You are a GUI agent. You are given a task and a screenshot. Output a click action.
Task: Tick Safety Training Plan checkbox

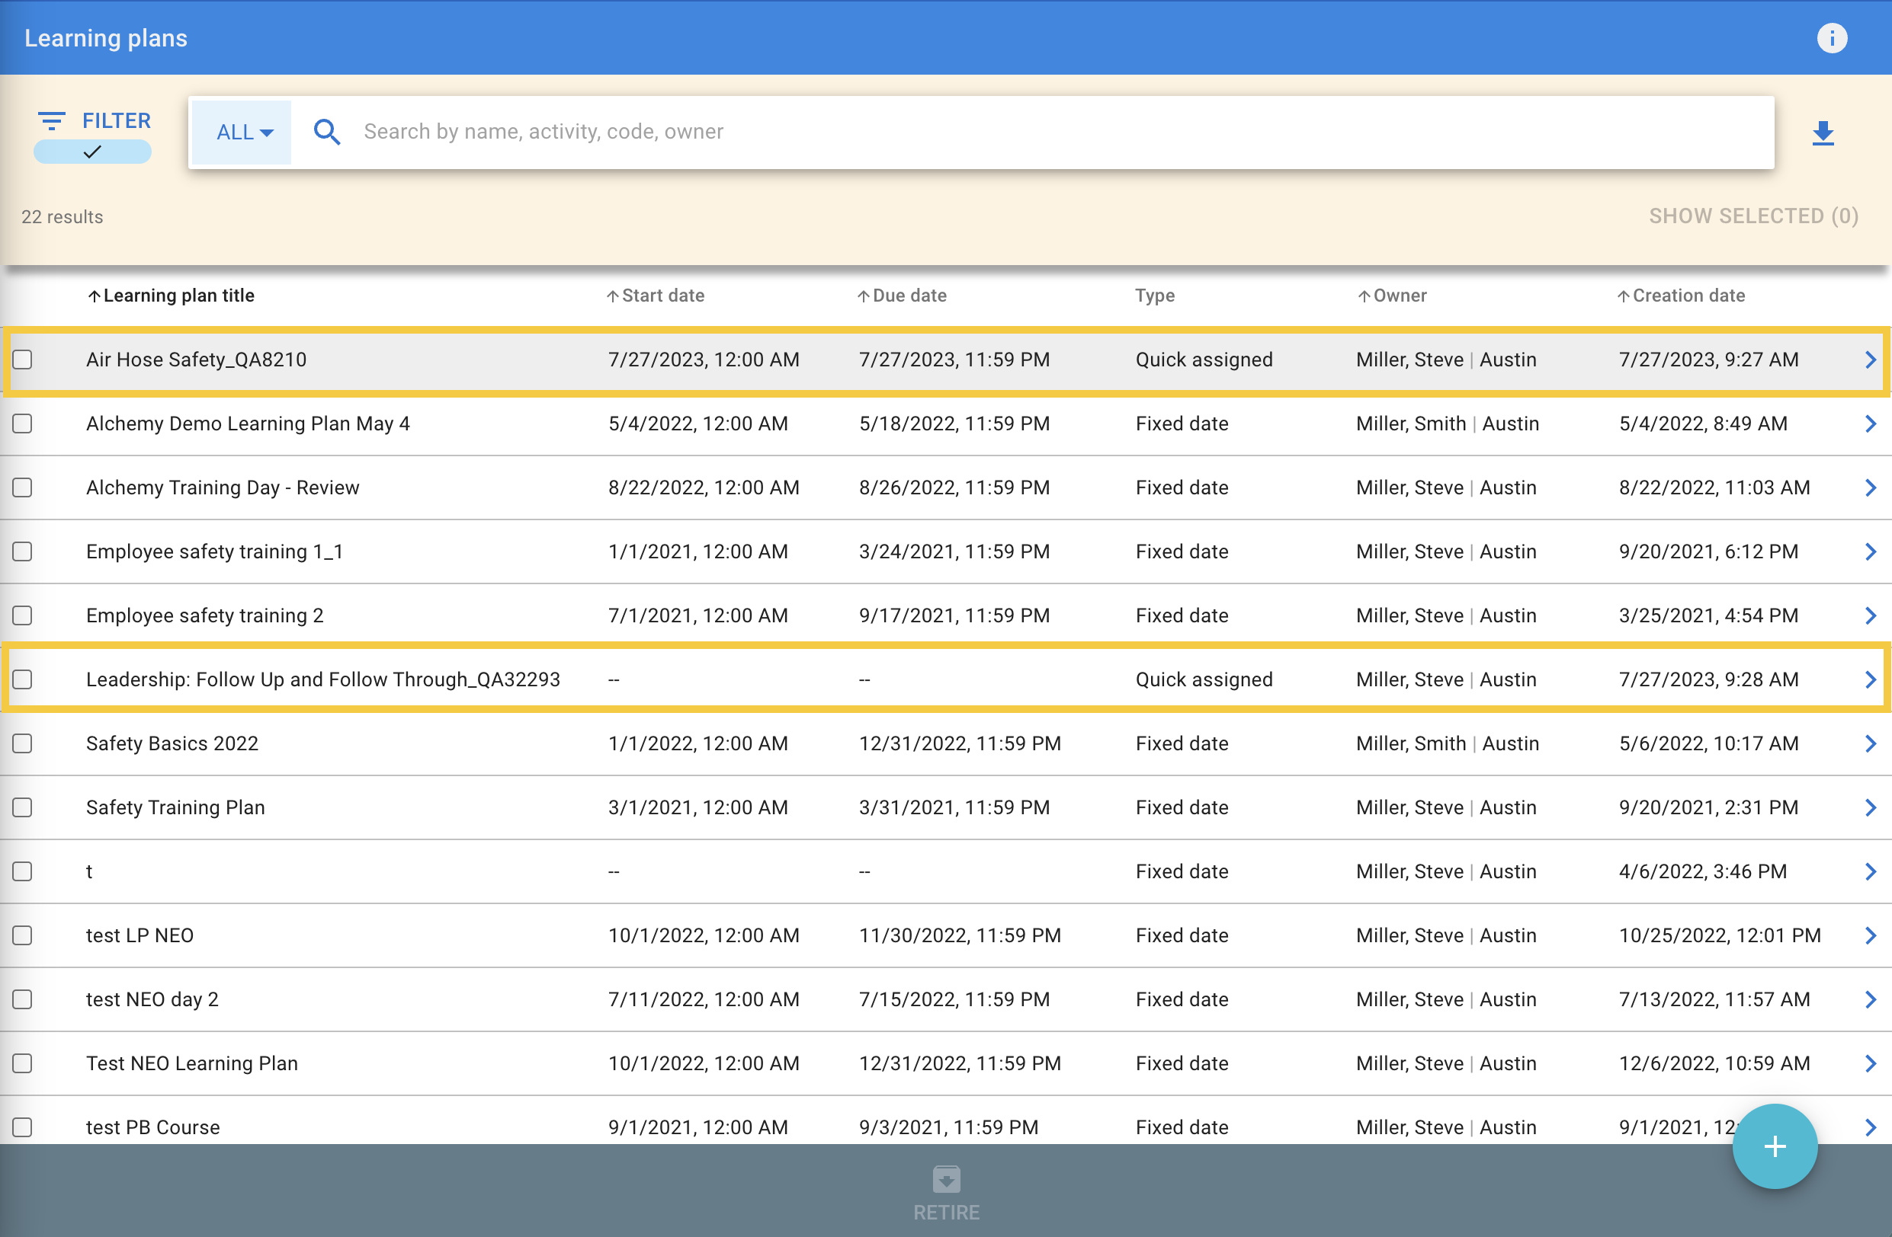point(22,808)
